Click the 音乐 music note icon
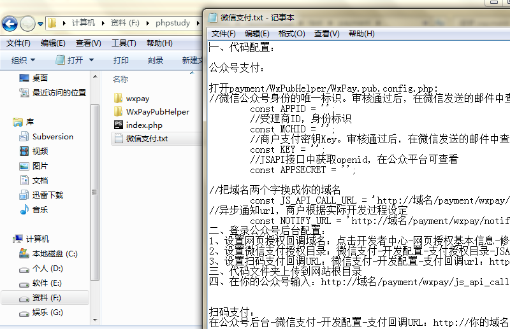510x329 pixels. pyautogui.click(x=24, y=209)
